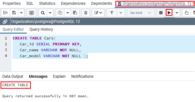Screen dimensions: 195x102
Task: Click the Delete trash can icon
Action: coord(86,13)
